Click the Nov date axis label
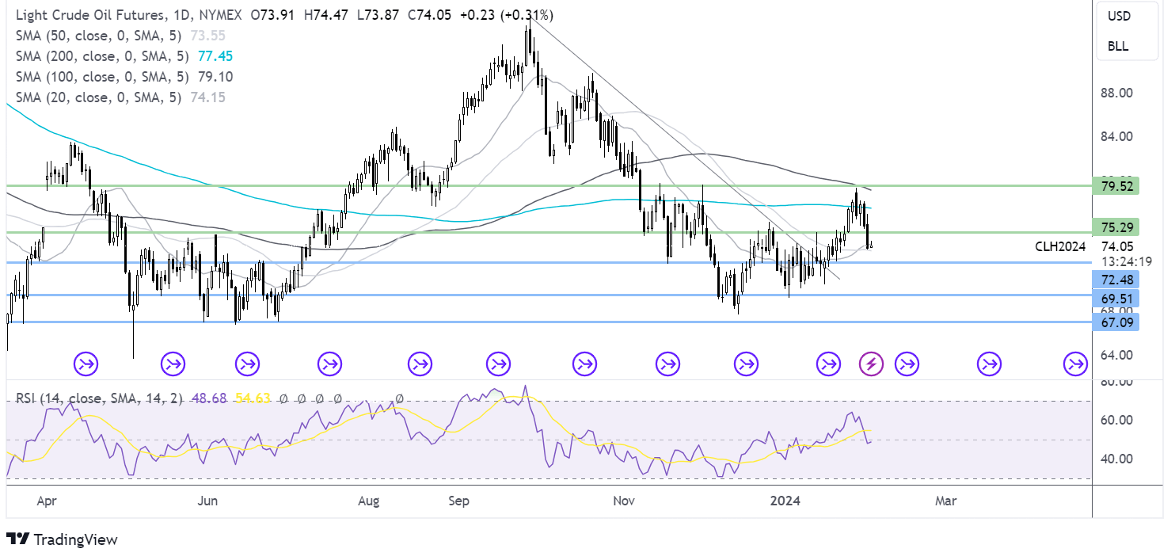Image resolution: width=1175 pixels, height=560 pixels. click(x=626, y=501)
